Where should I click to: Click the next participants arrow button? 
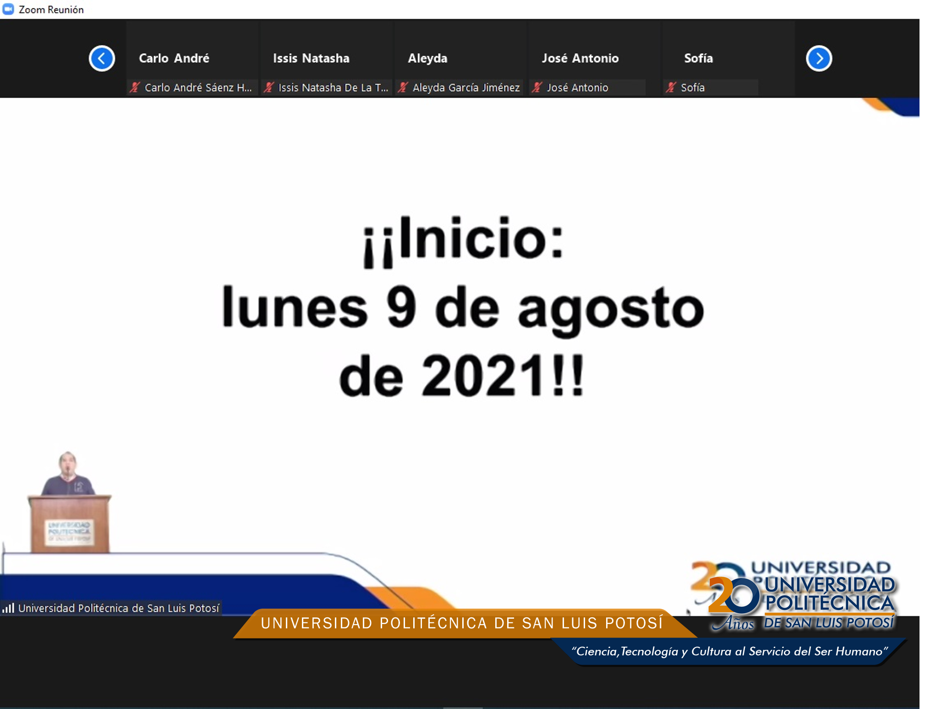818,59
